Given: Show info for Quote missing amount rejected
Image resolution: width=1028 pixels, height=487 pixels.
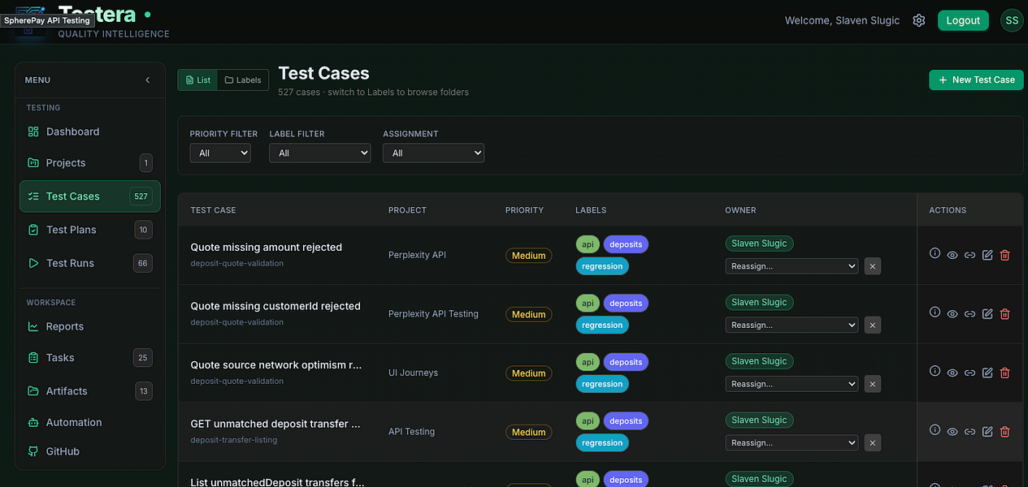Looking at the screenshot, I should [935, 253].
